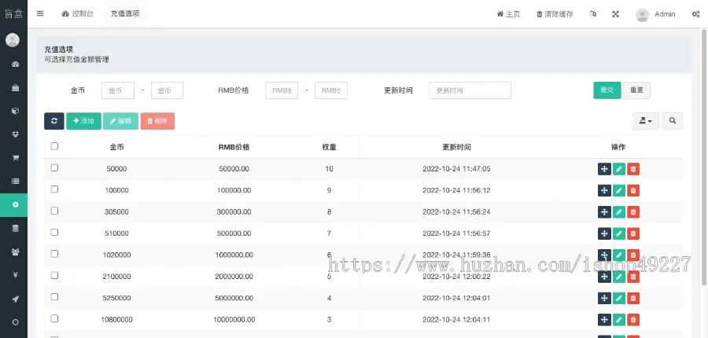Screen dimensions: 708x338
Task: Open the shopping cart sidebar icon
Action: click(13, 157)
